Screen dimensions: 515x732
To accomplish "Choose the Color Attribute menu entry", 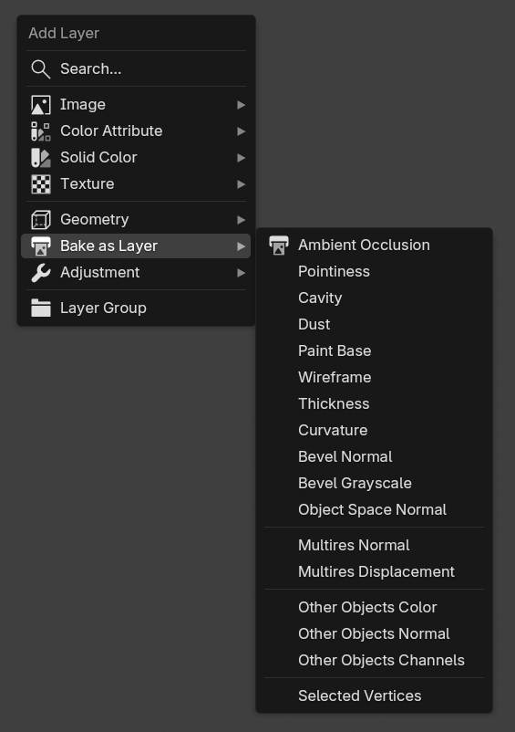I will point(136,131).
